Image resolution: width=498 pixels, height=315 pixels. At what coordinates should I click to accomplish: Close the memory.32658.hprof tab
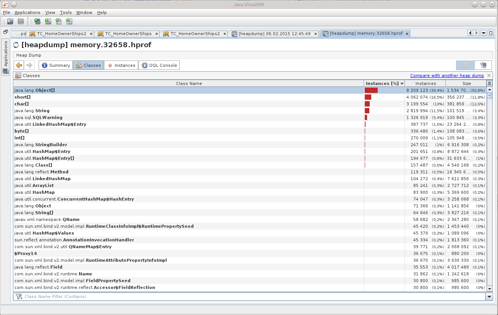tap(407, 34)
